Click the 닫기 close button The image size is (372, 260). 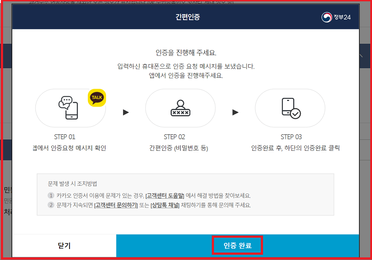[x=63, y=245]
